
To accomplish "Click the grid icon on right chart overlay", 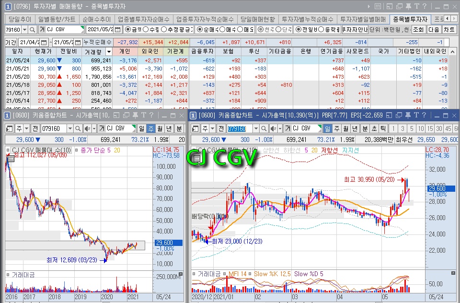I will point(196,159).
